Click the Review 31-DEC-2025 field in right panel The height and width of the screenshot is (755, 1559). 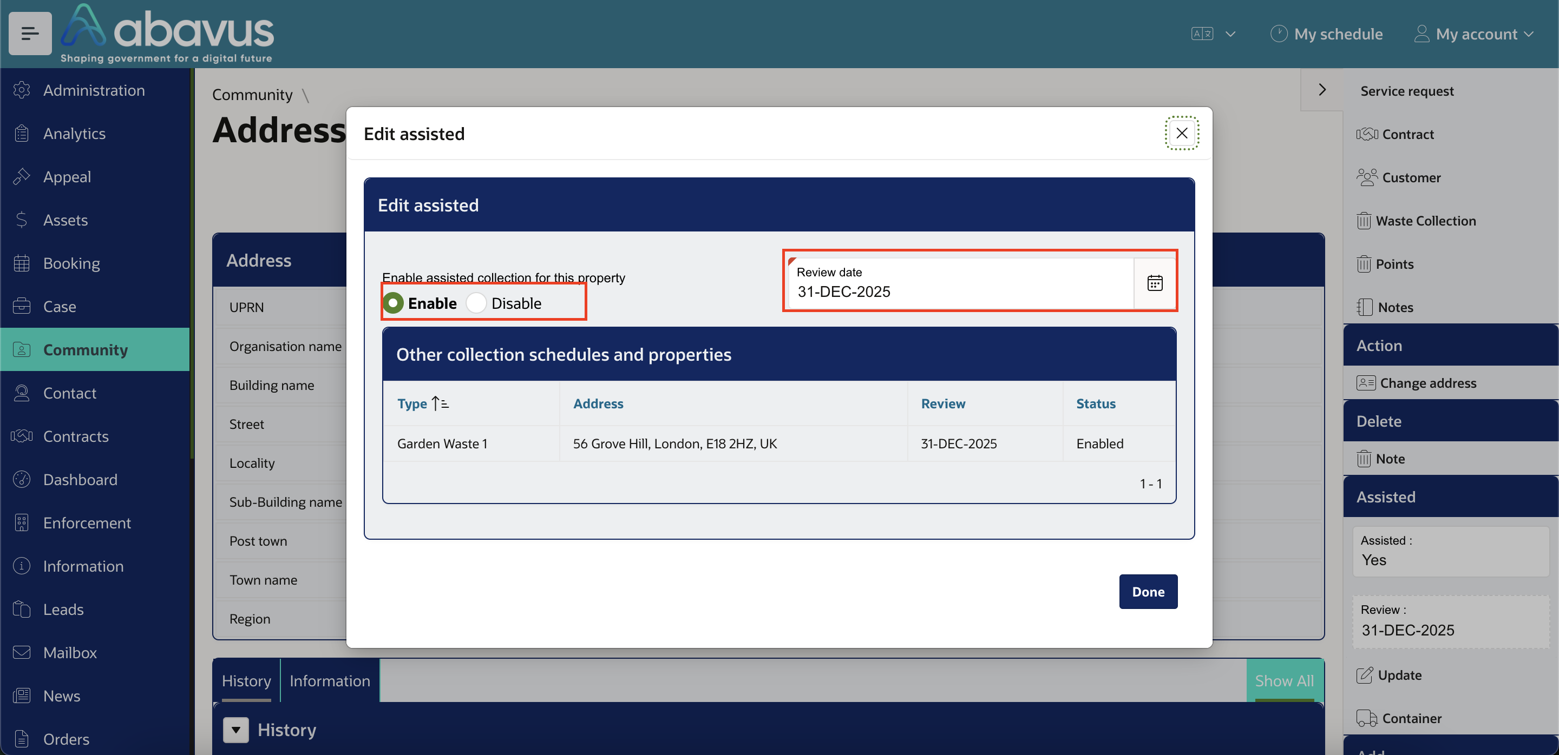tap(1450, 621)
